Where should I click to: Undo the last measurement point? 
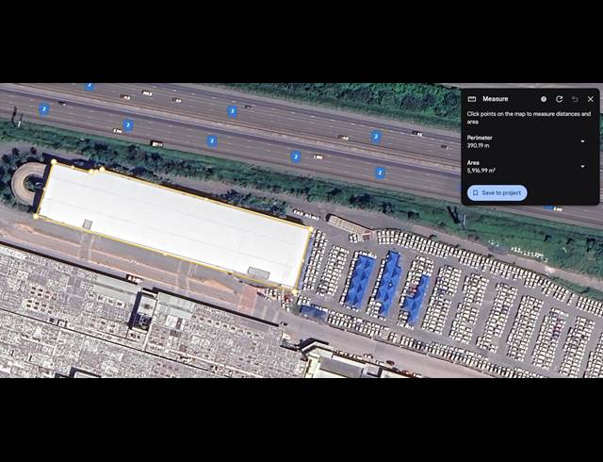575,99
